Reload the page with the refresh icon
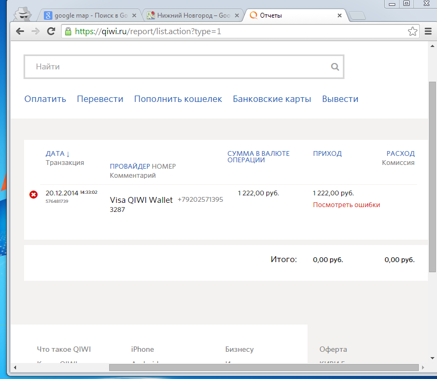This screenshot has width=437, height=379. point(51,31)
